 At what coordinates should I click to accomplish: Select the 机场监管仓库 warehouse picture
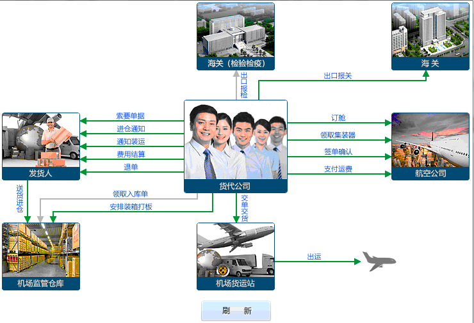point(41,250)
